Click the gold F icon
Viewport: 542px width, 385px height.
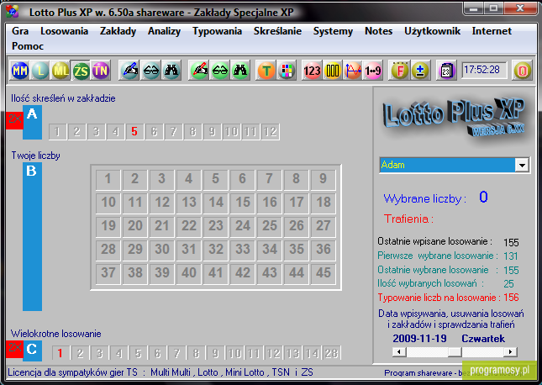[x=399, y=71]
